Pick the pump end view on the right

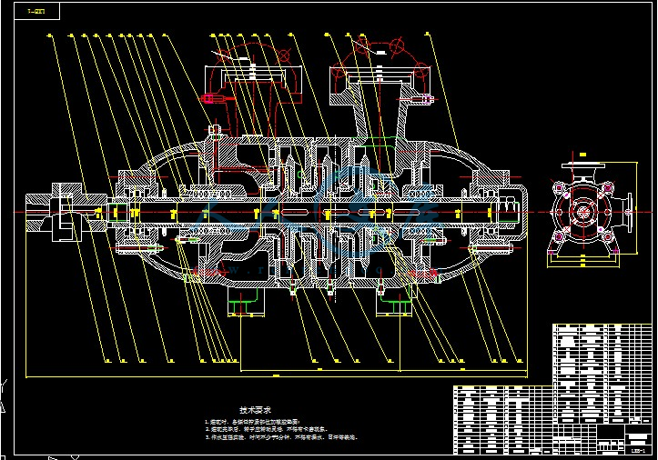pos(592,211)
